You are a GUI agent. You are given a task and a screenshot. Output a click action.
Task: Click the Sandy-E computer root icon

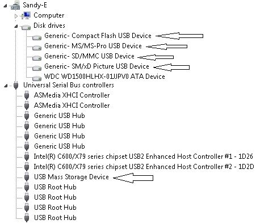click(x=15, y=5)
